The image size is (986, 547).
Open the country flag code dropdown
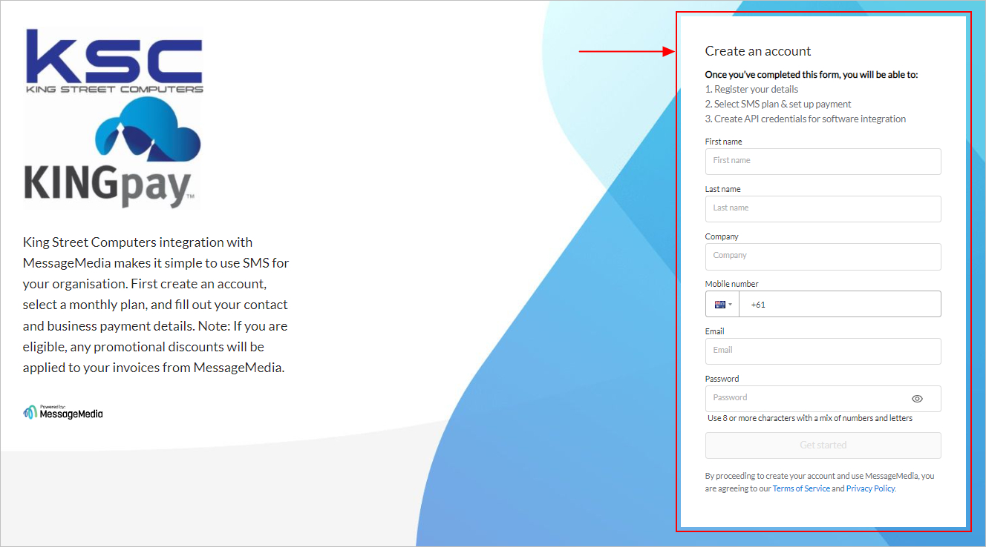tap(722, 304)
